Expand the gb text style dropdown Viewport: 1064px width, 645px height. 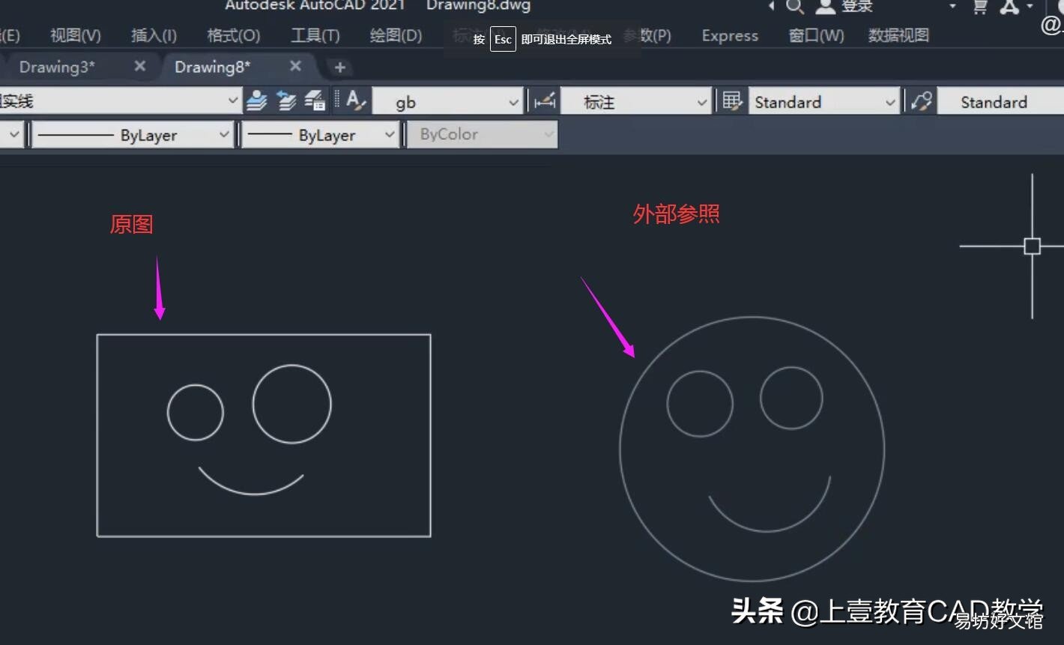coord(513,102)
